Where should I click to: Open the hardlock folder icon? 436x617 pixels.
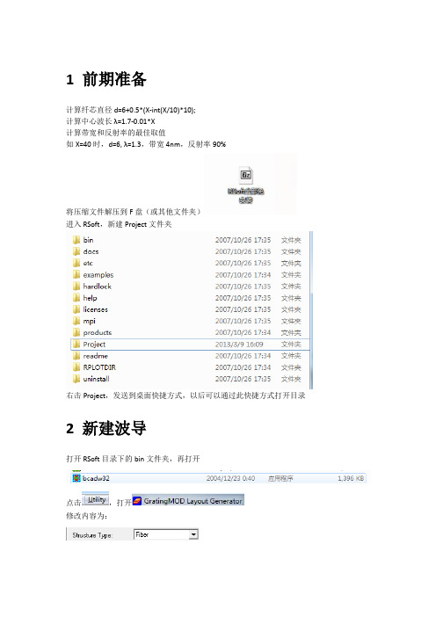(x=76, y=286)
